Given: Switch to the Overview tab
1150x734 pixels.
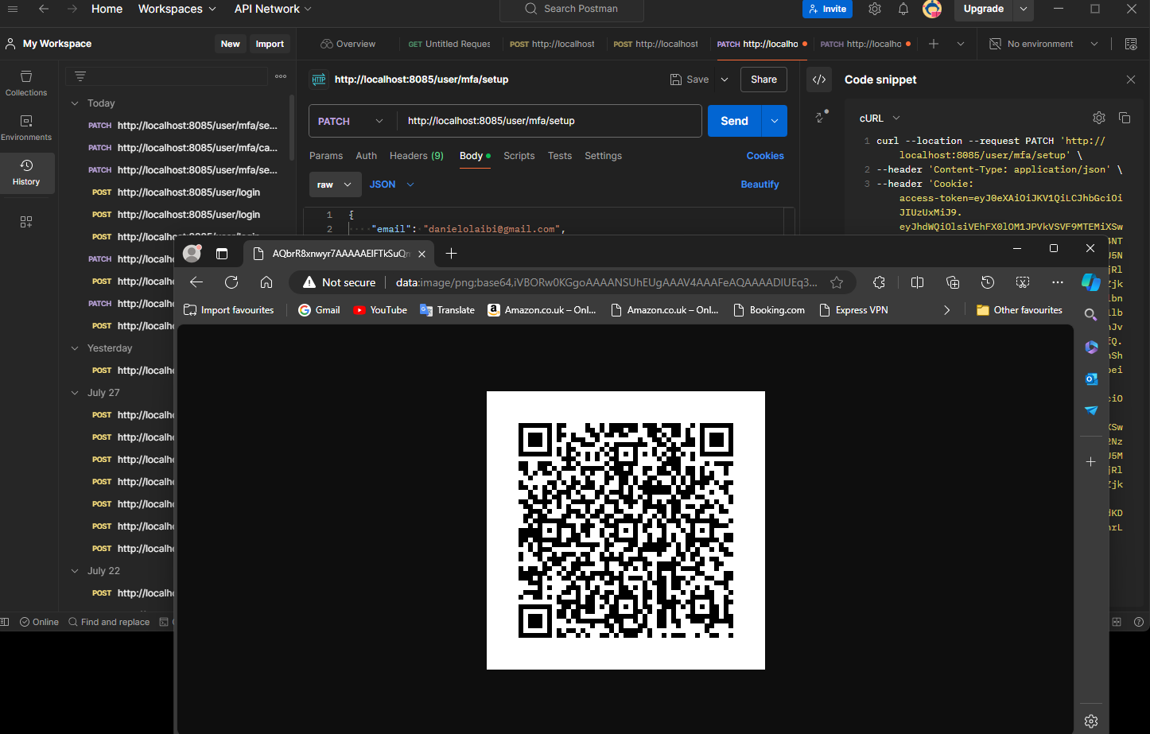Looking at the screenshot, I should coord(348,44).
